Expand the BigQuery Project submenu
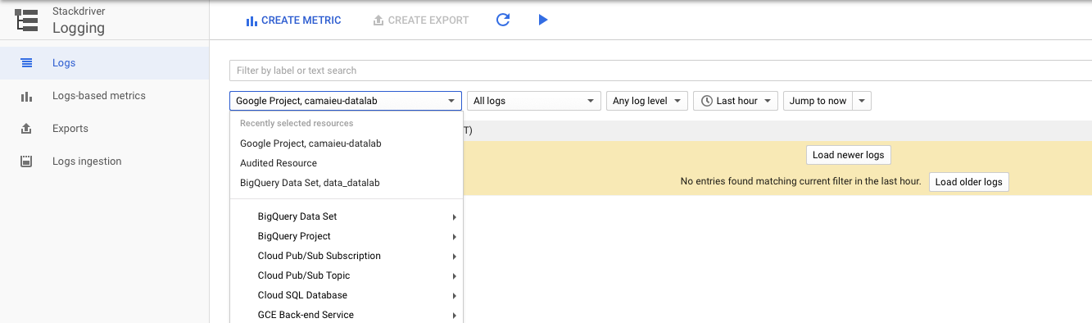The image size is (1092, 323). 347,236
